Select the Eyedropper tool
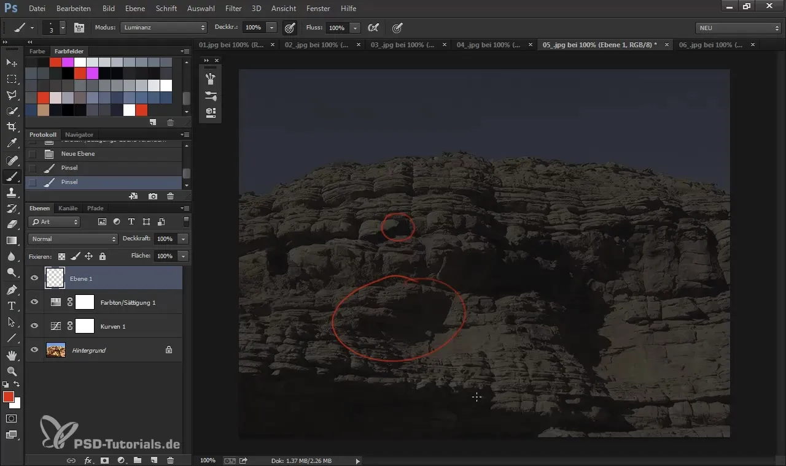Screen dimensions: 786x466 (12, 143)
